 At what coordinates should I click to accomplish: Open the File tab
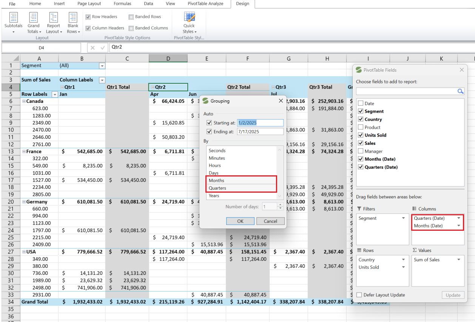pos(12,4)
